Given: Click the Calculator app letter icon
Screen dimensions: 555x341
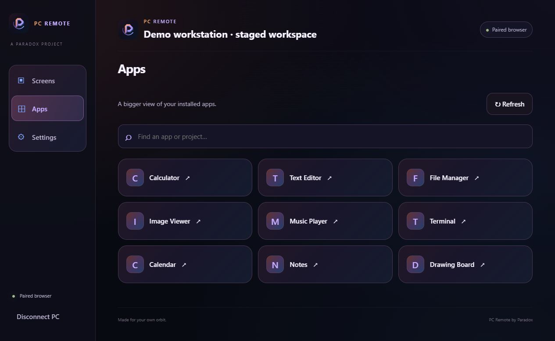Looking at the screenshot, I should tap(135, 178).
